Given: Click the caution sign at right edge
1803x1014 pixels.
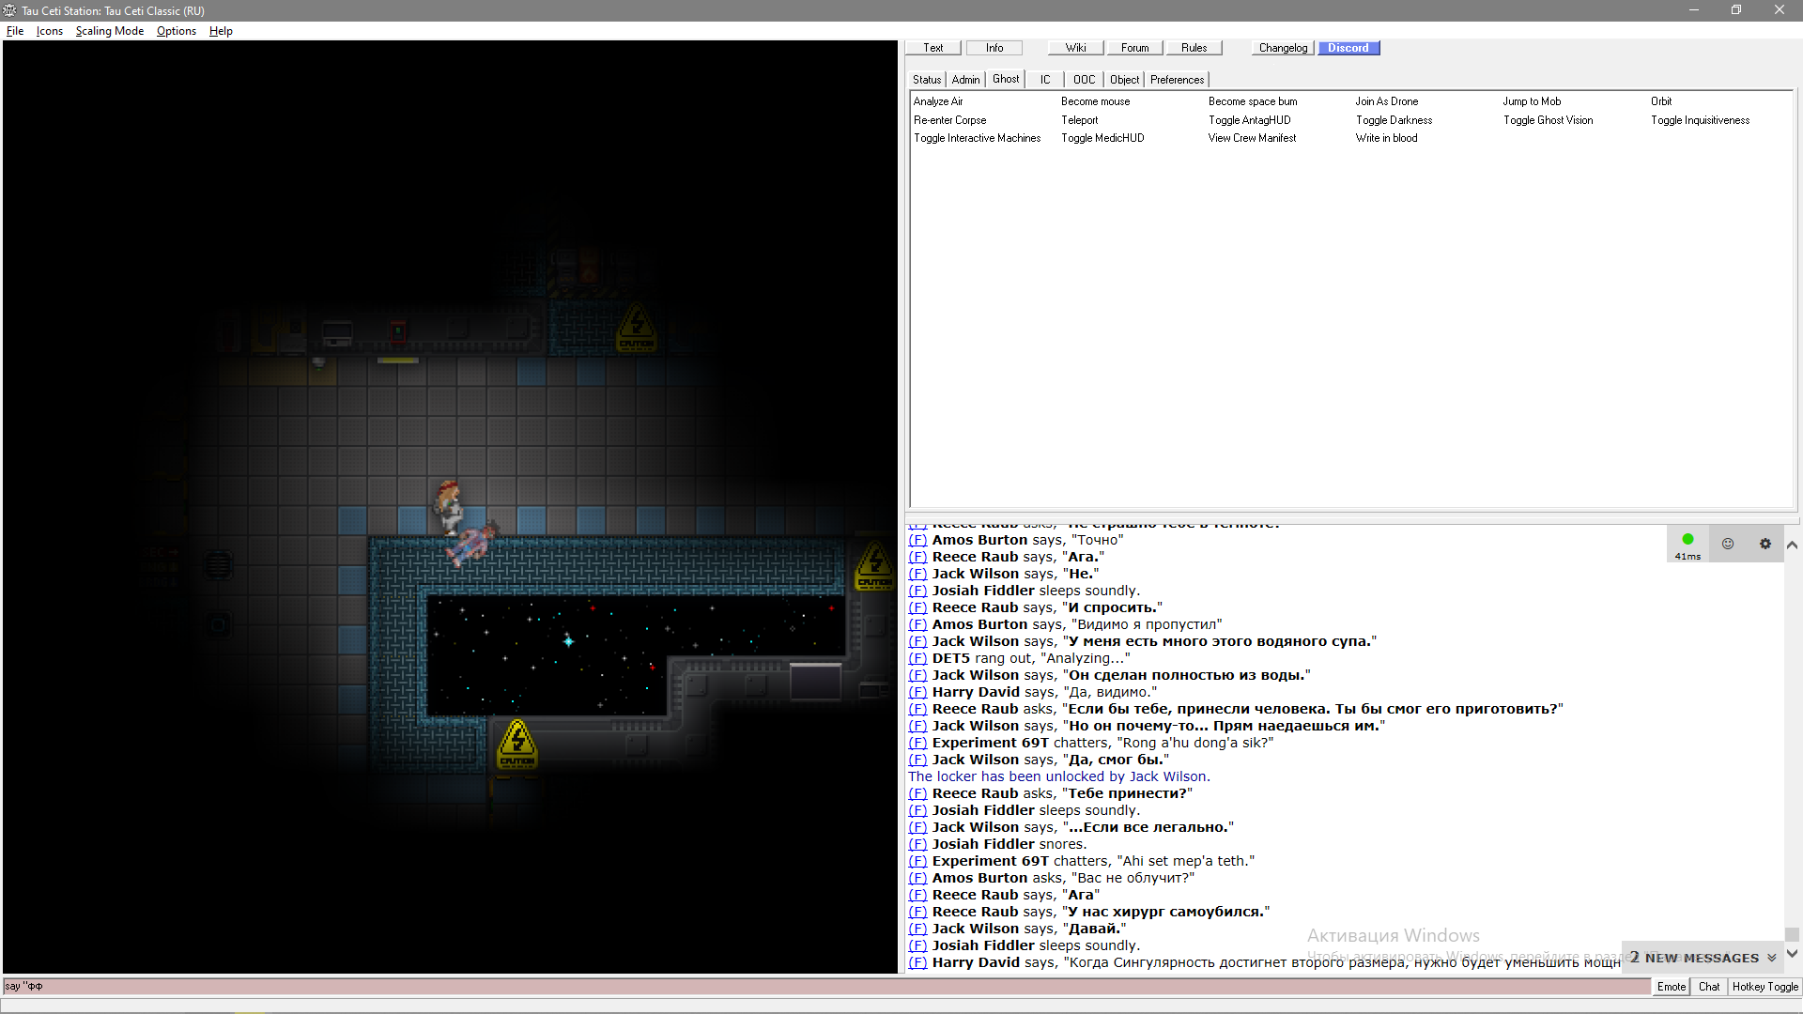Looking at the screenshot, I should pyautogui.click(x=874, y=566).
